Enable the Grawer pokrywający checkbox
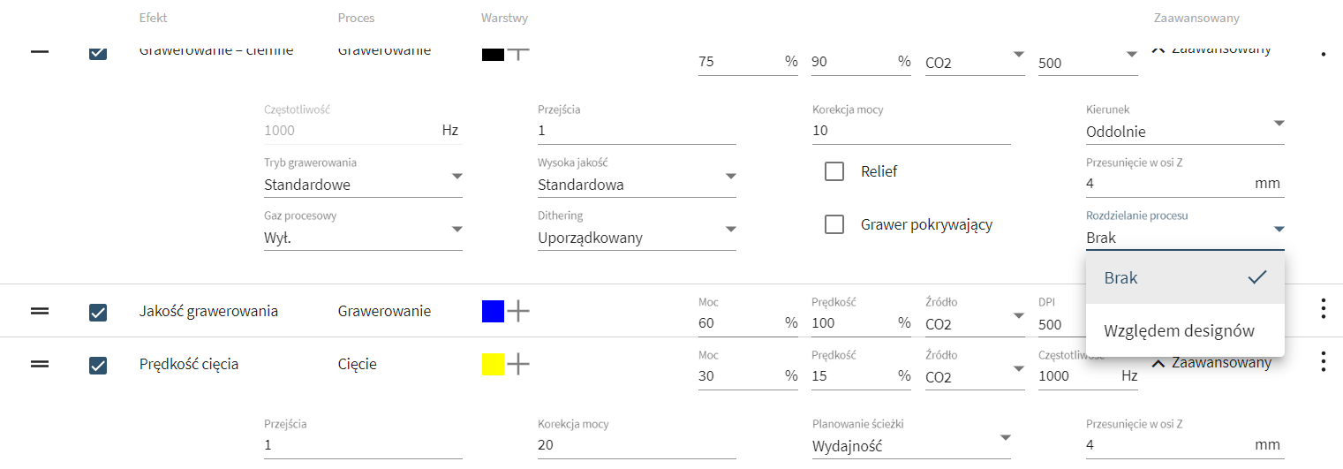 (834, 224)
